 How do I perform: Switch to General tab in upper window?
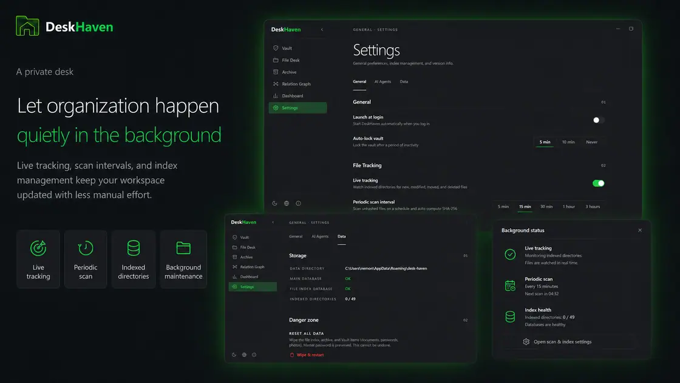359,81
